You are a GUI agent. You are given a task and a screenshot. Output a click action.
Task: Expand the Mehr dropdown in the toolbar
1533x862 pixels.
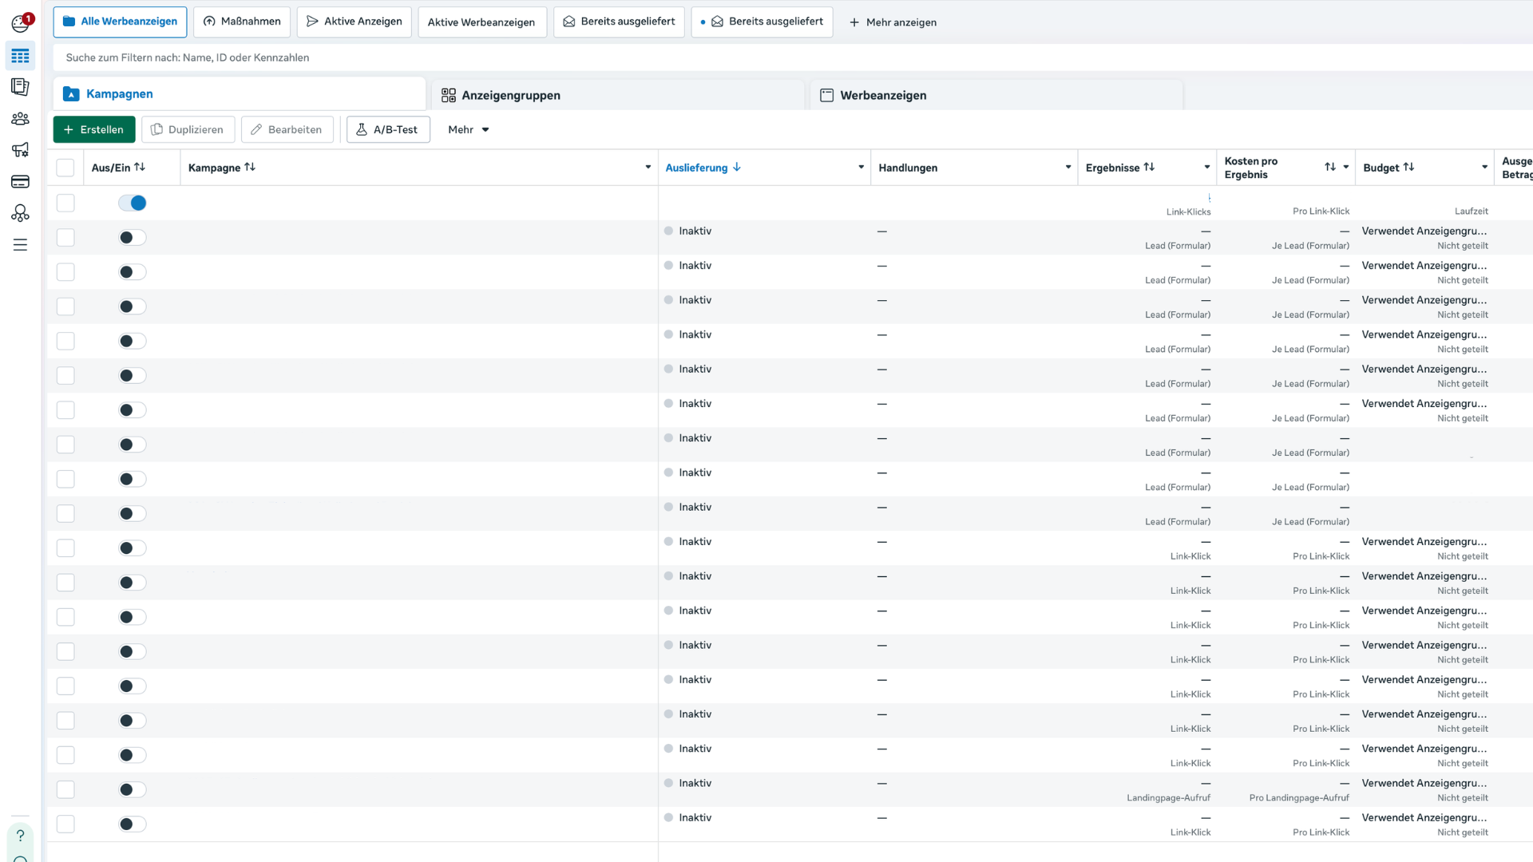469,129
